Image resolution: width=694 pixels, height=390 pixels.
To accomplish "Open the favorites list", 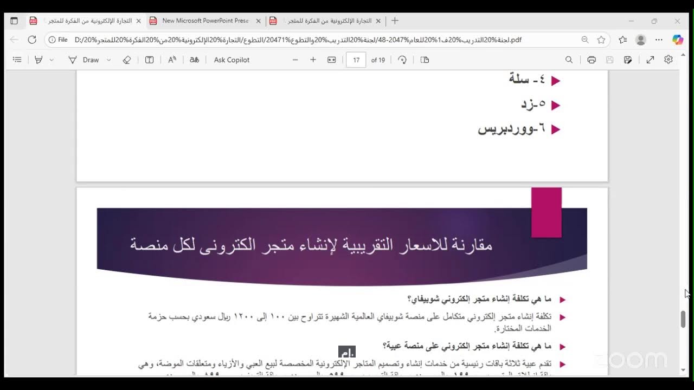I will click(x=622, y=40).
